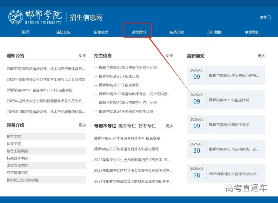The width and height of the screenshot is (278, 203).
Task: Select 体育学院 in department list
Action: 14,144
